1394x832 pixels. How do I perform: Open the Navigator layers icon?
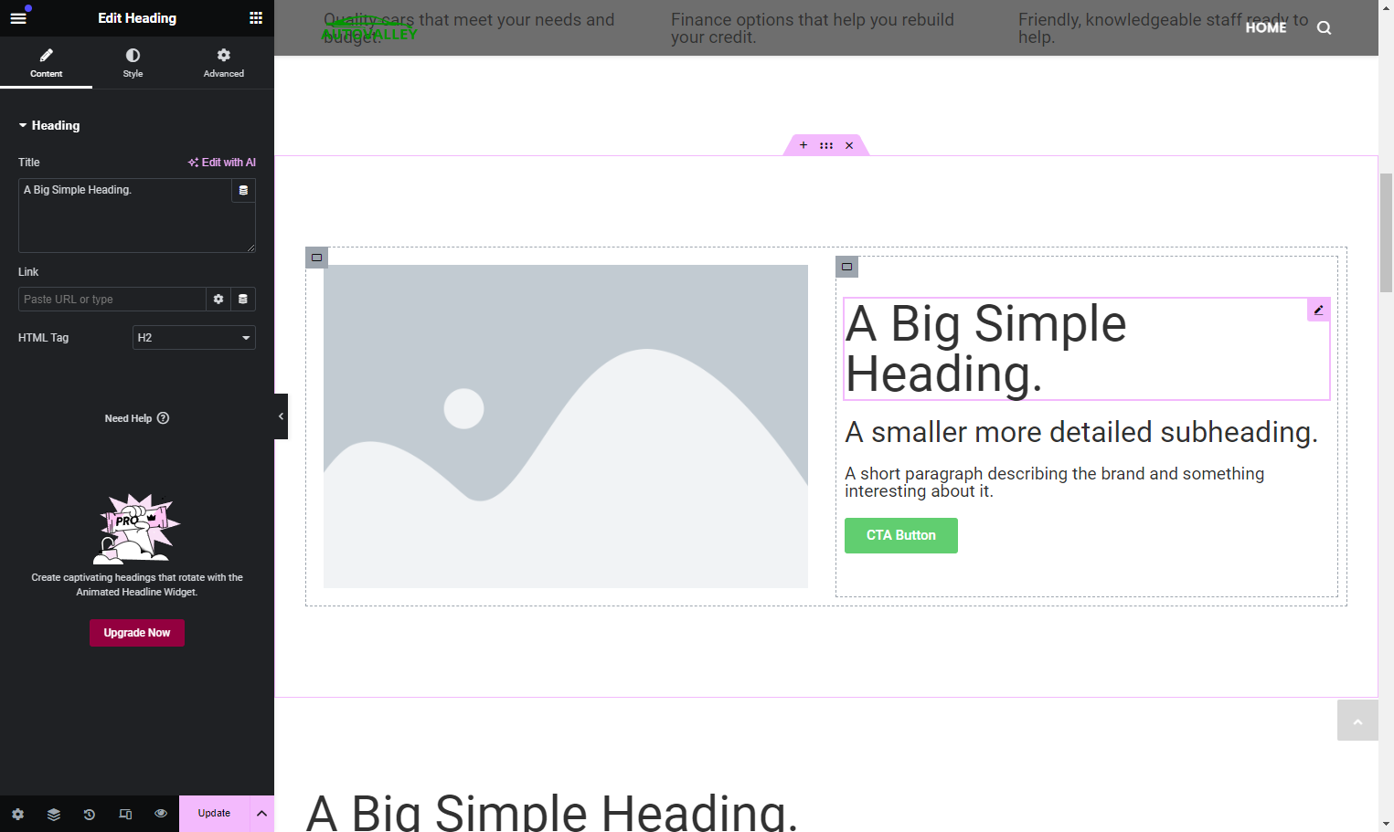coord(54,814)
